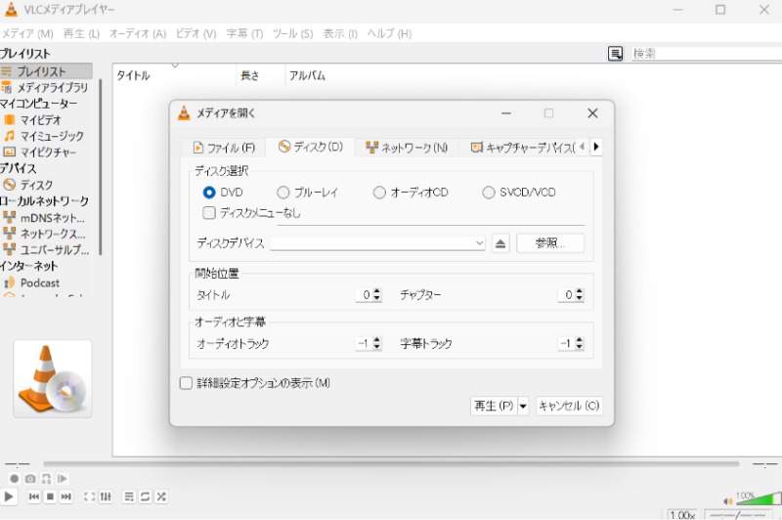Click frame-by-frame advance icon
The image size is (782, 520).
pyautogui.click(x=63, y=479)
